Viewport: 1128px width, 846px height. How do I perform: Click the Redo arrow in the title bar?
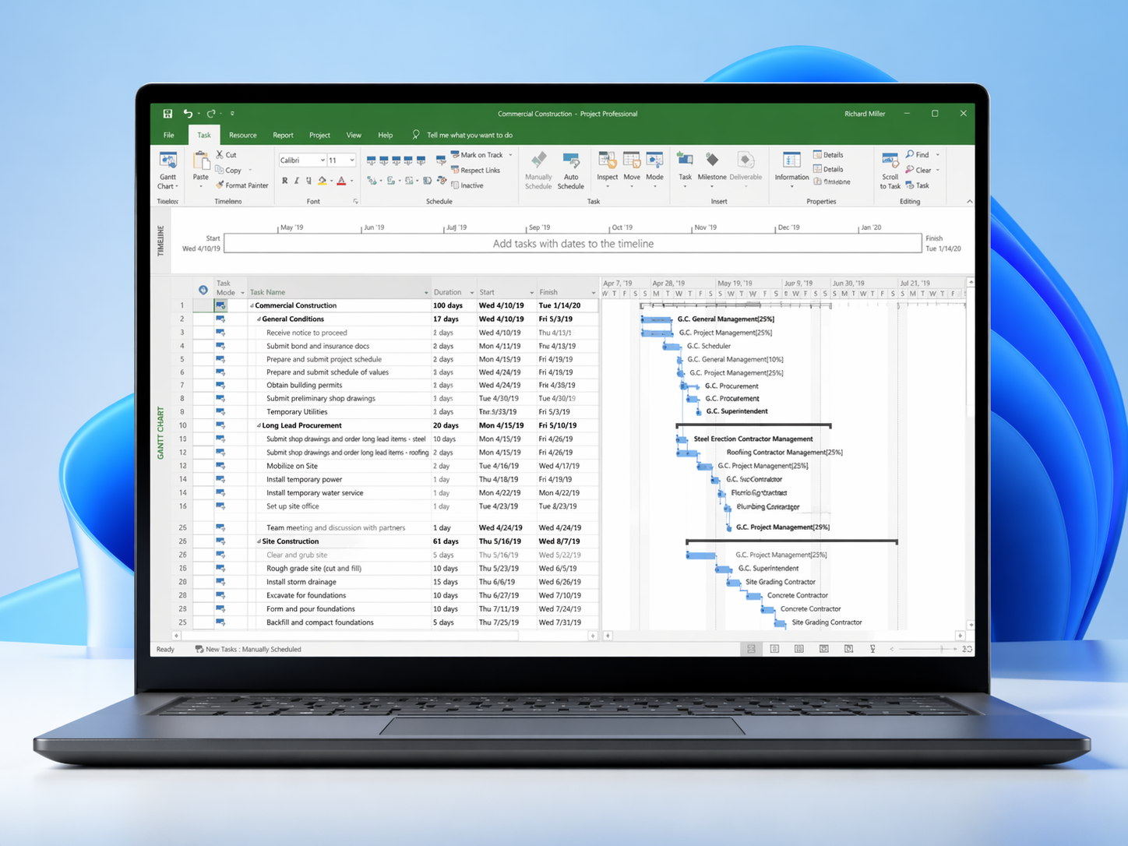210,114
